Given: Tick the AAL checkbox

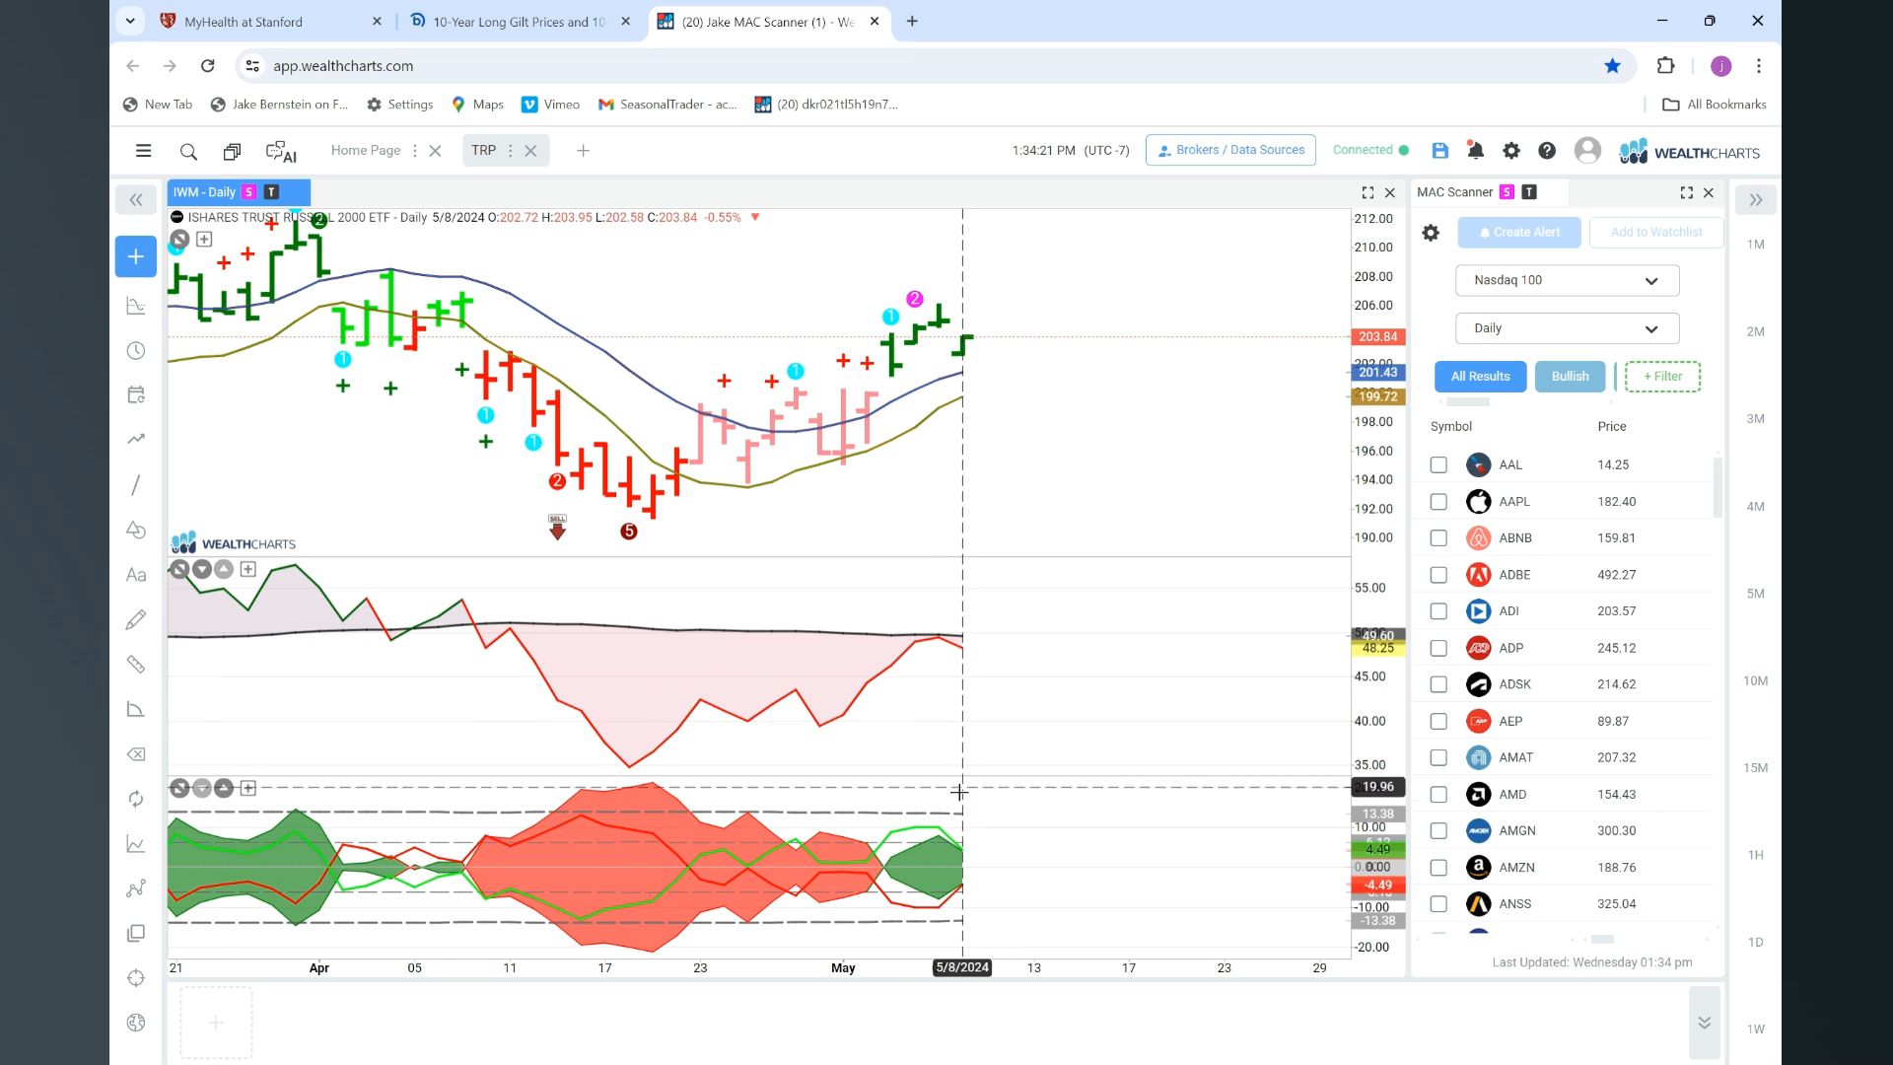Looking at the screenshot, I should click(x=1438, y=464).
